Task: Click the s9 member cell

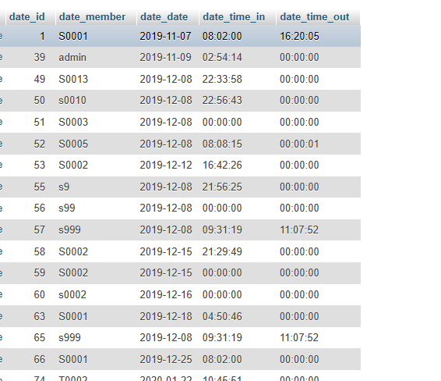Action: click(x=64, y=187)
